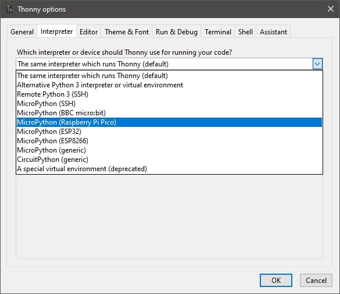Click the Thonny icon in title bar
This screenshot has width=340, height=294.
pos(9,9)
